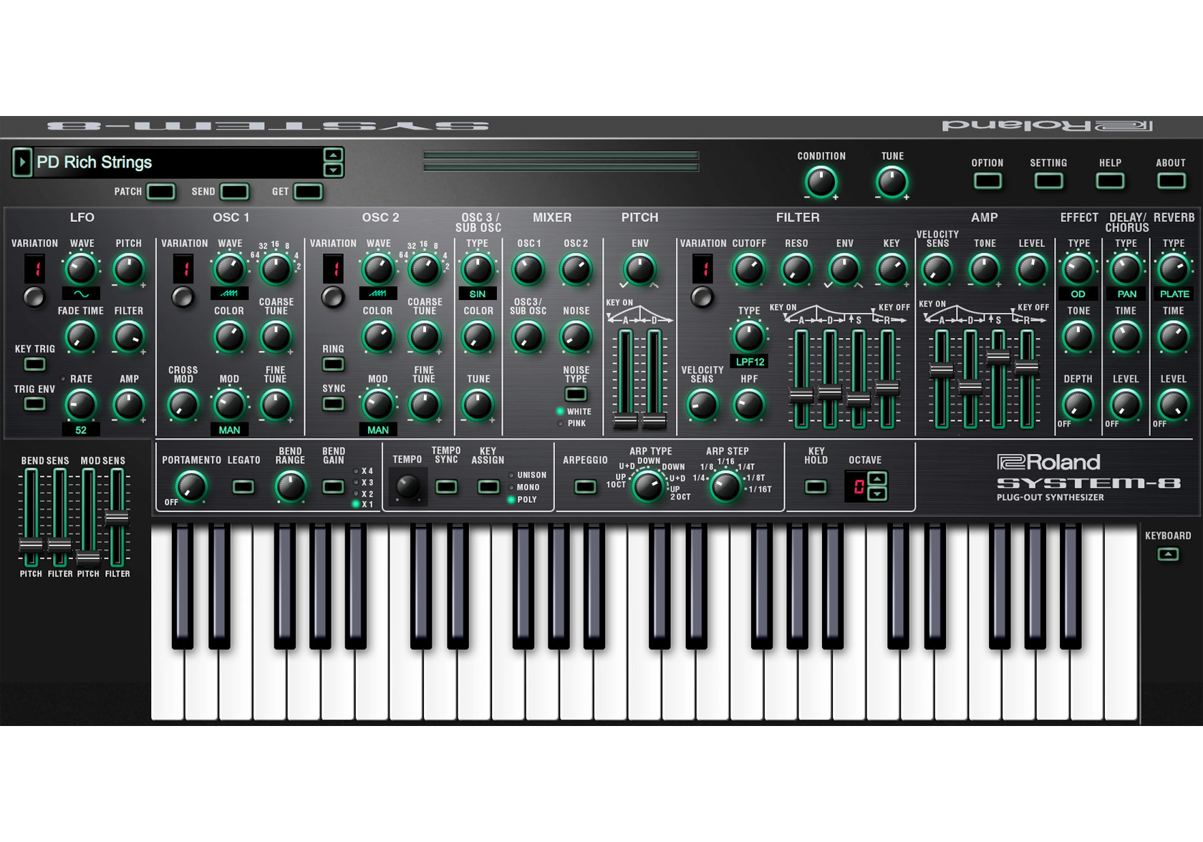Click the PITCH ENV knob
This screenshot has height=842, width=1203.
click(639, 269)
